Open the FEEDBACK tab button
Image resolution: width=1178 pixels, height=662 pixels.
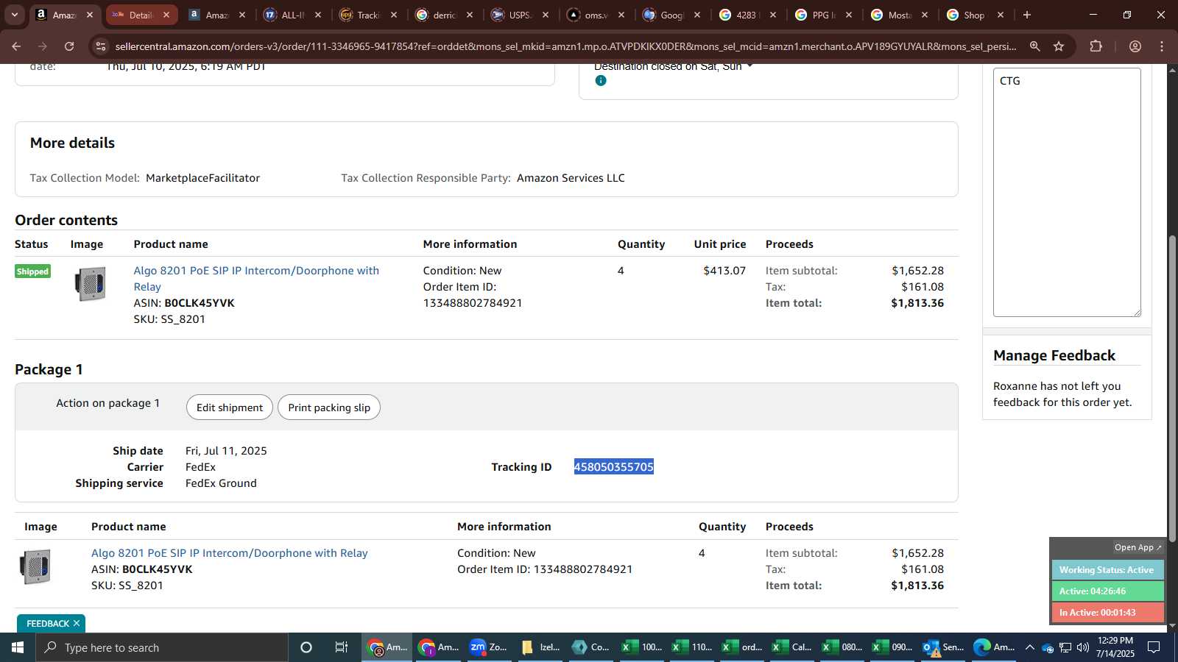(x=48, y=624)
